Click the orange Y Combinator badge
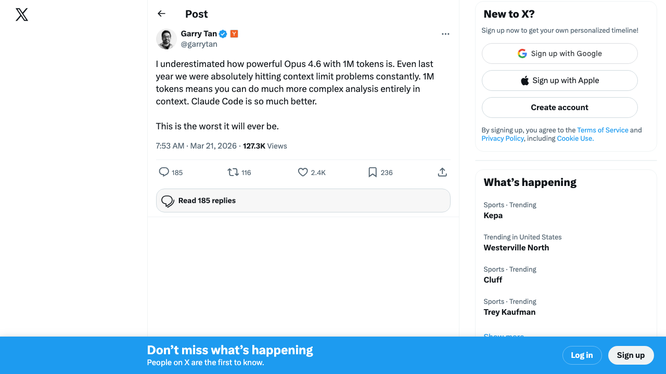 pos(234,34)
